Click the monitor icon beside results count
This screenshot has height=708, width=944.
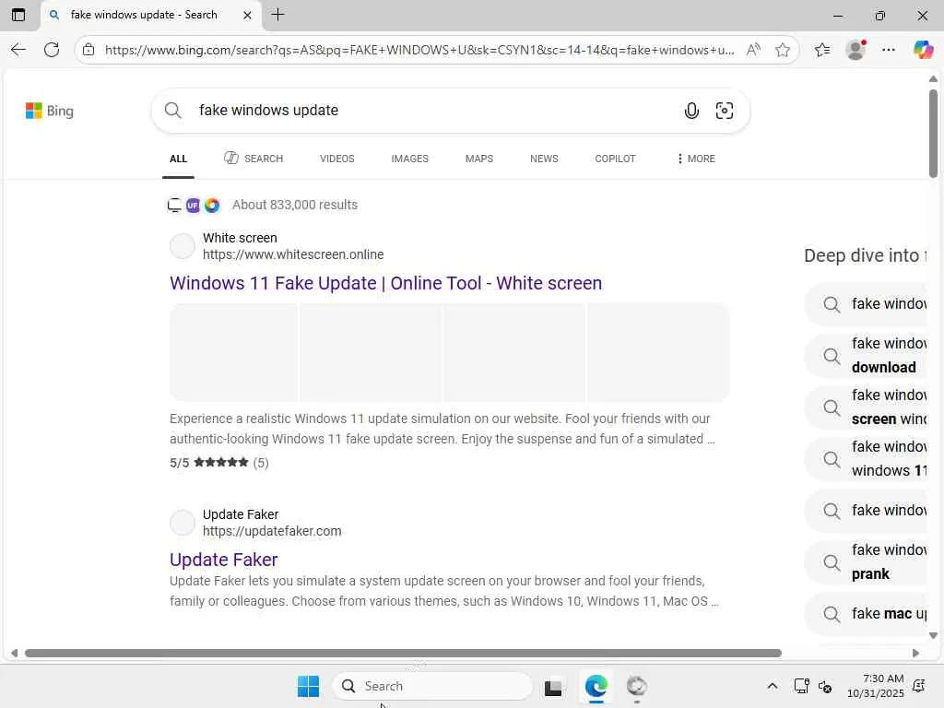(x=174, y=206)
